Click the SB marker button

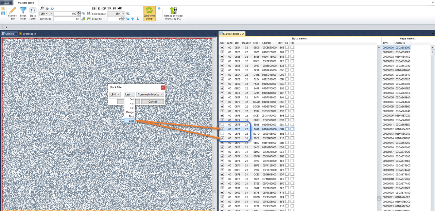coord(94,8)
